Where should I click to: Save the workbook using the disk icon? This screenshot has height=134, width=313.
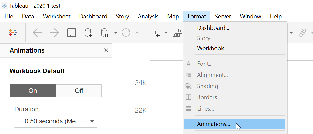71,33
